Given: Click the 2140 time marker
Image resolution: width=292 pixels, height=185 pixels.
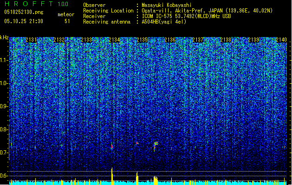Looking at the screenshot, I should pos(281,40).
